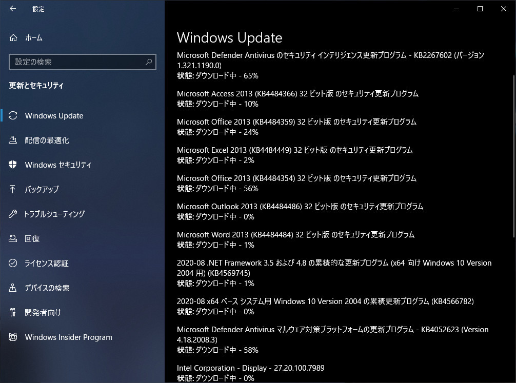Minimize the Settings window

[x=457, y=9]
